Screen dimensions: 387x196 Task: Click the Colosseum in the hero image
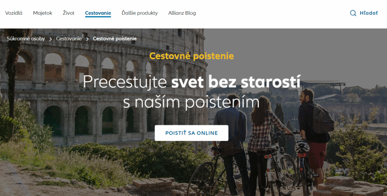[x=104, y=88]
